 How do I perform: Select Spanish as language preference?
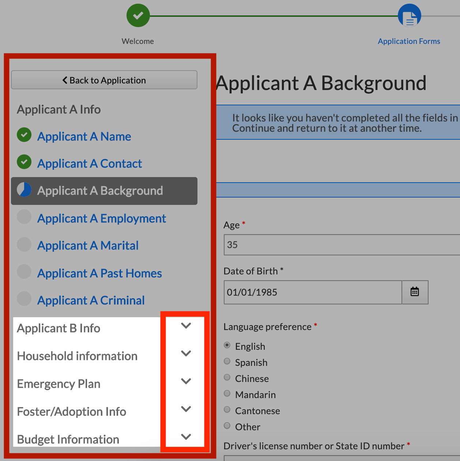click(x=227, y=361)
